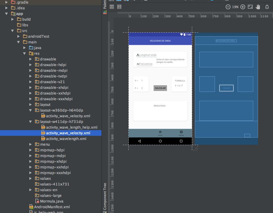Screen dimensions: 273x213
Task: Zoom in the design preview
Action: [x=243, y=7]
